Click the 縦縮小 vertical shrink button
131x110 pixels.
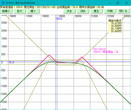pos(6,11)
